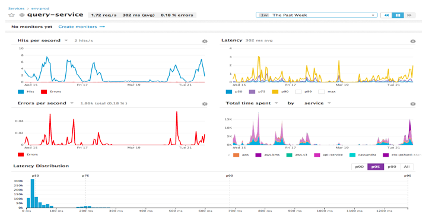Toggle api-service legend swatch
The image size is (426, 216).
pos(317,155)
